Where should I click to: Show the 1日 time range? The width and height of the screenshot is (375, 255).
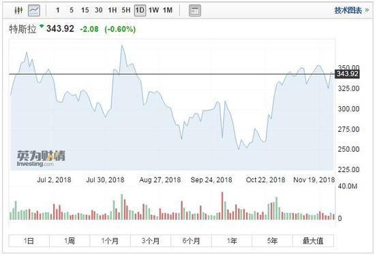coord(29,241)
